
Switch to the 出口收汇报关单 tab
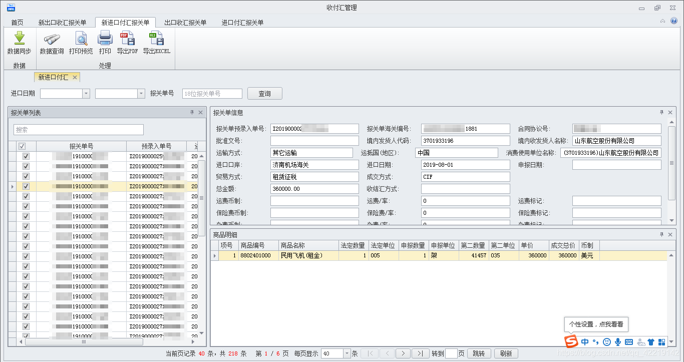pyautogui.click(x=185, y=23)
